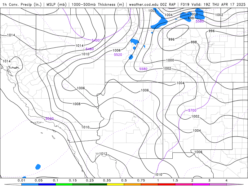The height and width of the screenshot is (186, 248).
Task: Click the '1000-500mb Thickness (m)' header text
Action: click(98, 4)
